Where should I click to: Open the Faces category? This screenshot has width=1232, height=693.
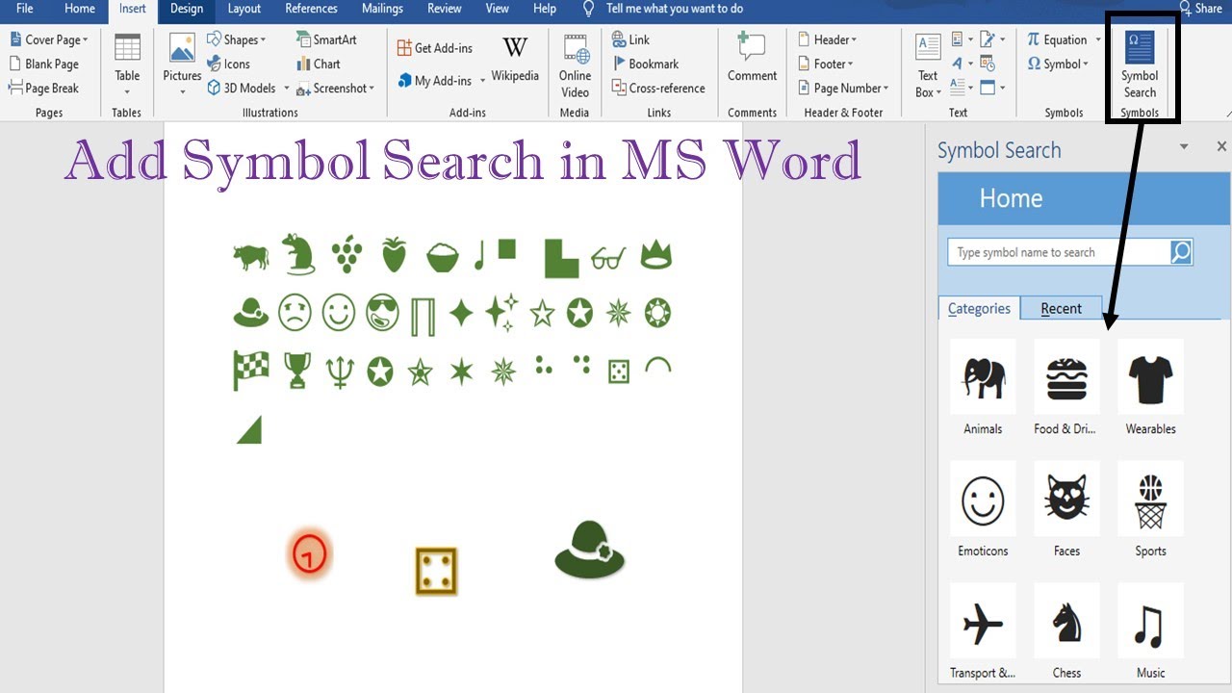[1066, 509]
